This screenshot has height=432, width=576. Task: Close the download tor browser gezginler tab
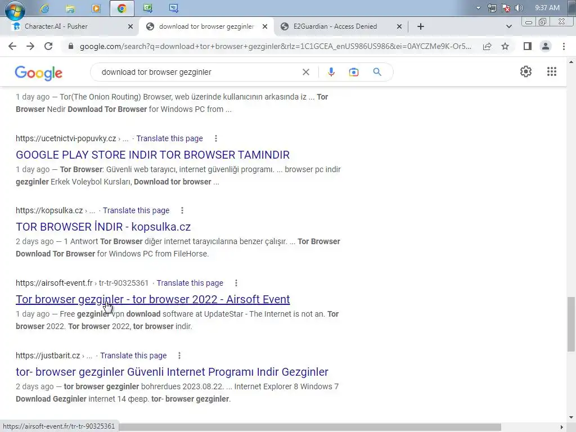pyautogui.click(x=265, y=26)
